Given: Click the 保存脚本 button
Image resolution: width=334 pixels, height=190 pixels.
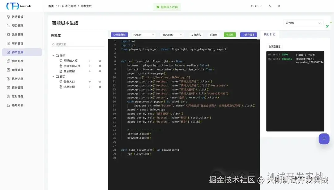Looking at the screenshot, I should pos(249,35).
